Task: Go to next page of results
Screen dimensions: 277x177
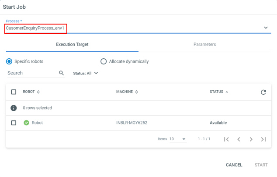Action: tap(251, 139)
